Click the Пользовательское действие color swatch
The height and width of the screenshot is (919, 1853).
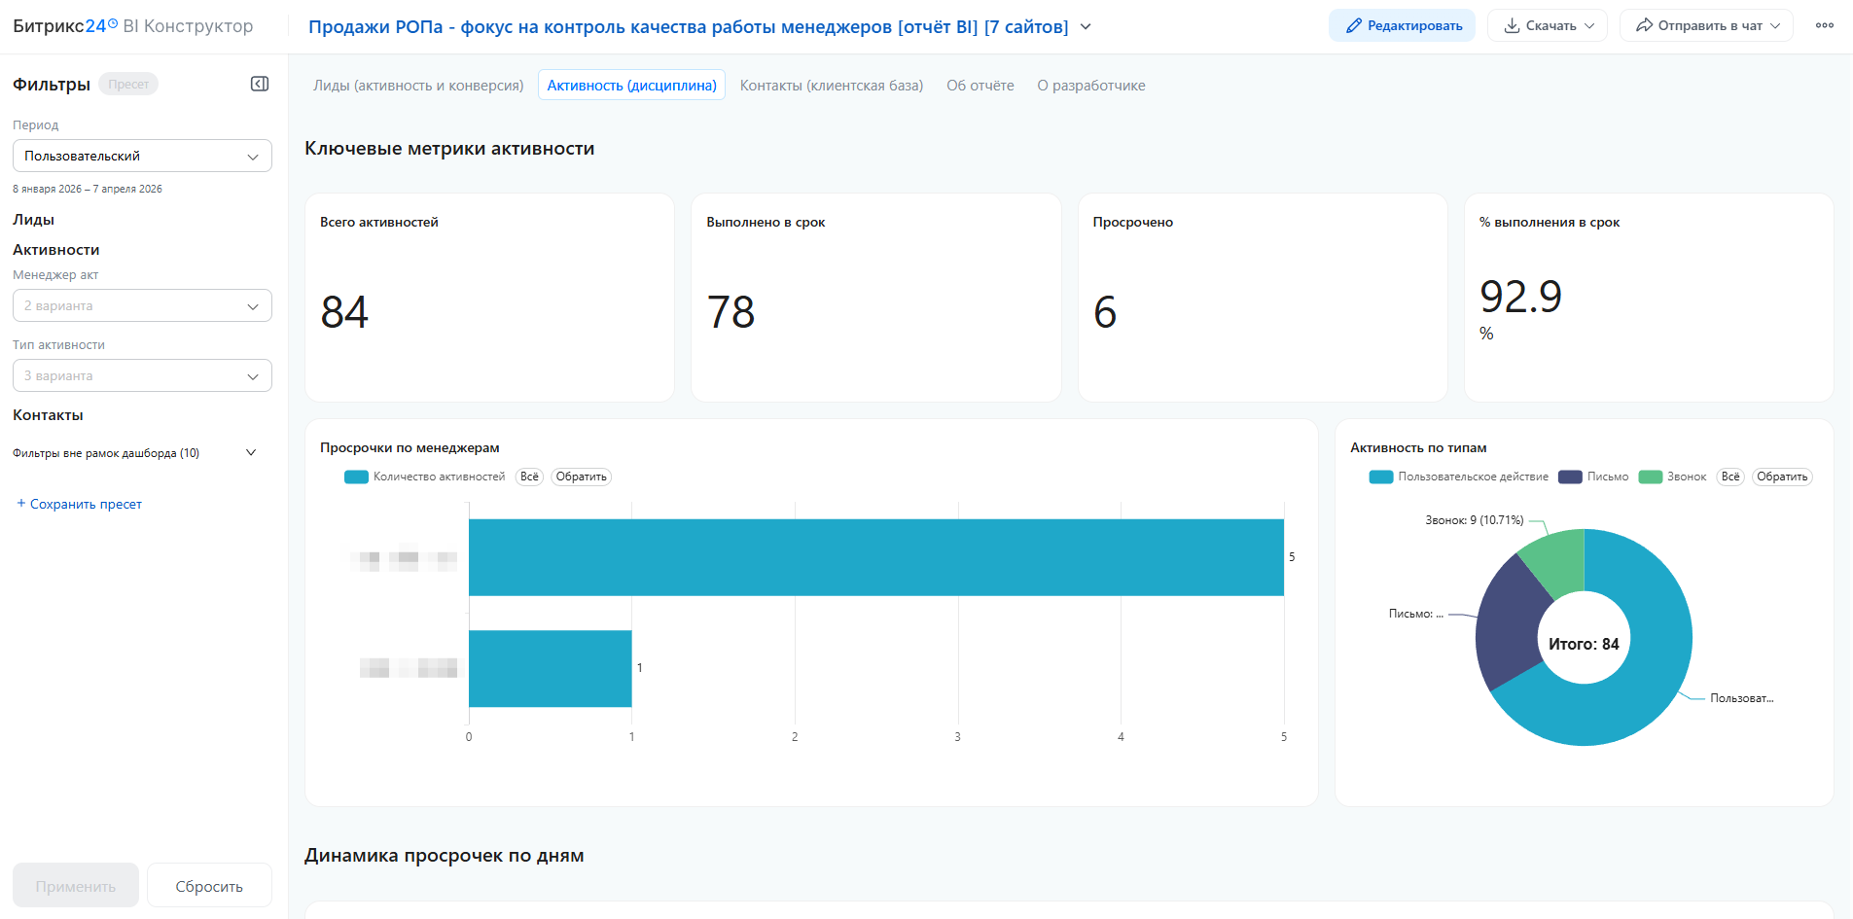click(x=1380, y=477)
